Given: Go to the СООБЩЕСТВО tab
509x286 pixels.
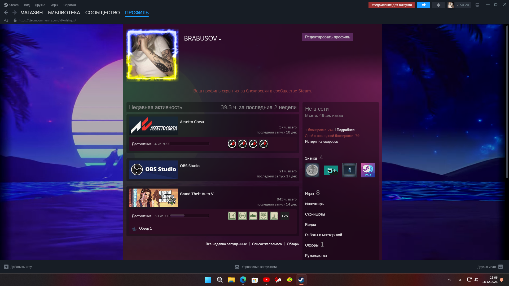Looking at the screenshot, I should pyautogui.click(x=103, y=13).
